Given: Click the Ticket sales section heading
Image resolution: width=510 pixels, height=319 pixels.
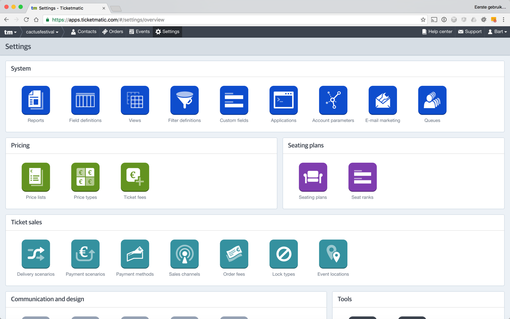Looking at the screenshot, I should pyautogui.click(x=27, y=222).
